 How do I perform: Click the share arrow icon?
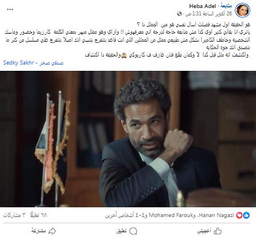point(52,231)
